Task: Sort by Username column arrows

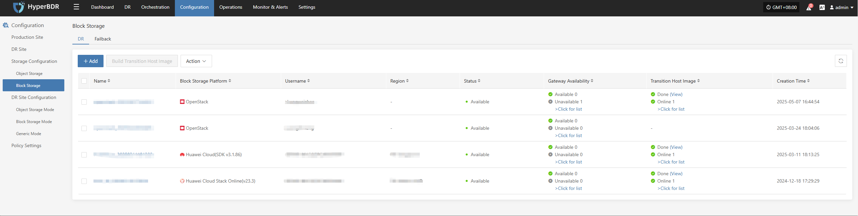Action: (x=309, y=81)
